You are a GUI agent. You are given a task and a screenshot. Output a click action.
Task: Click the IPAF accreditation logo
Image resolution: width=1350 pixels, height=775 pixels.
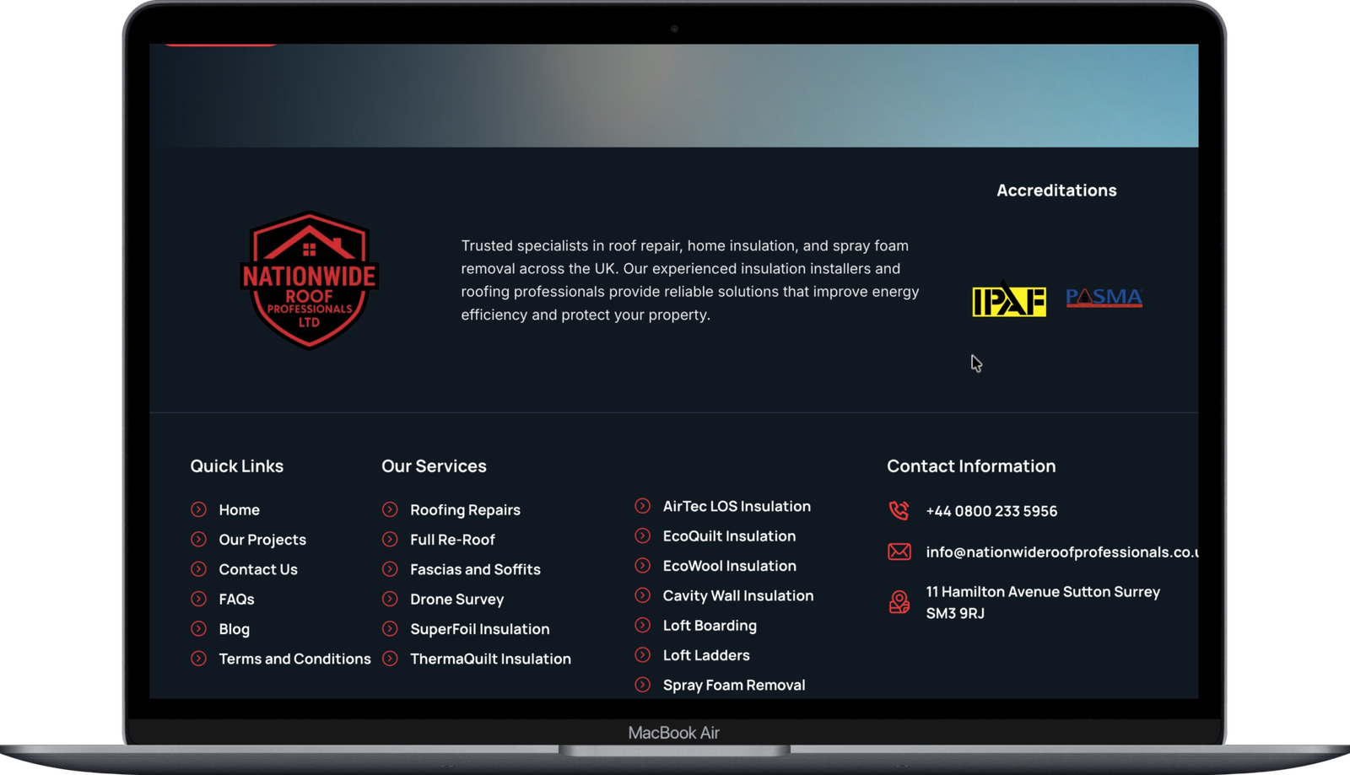pyautogui.click(x=1008, y=299)
